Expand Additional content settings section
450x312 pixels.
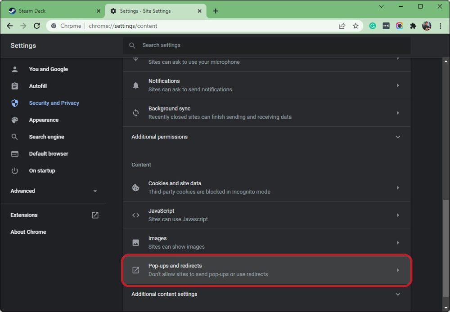(266, 294)
